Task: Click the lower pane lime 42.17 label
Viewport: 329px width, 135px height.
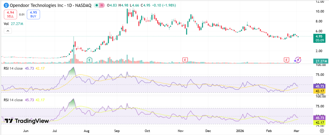Action: pos(319,122)
